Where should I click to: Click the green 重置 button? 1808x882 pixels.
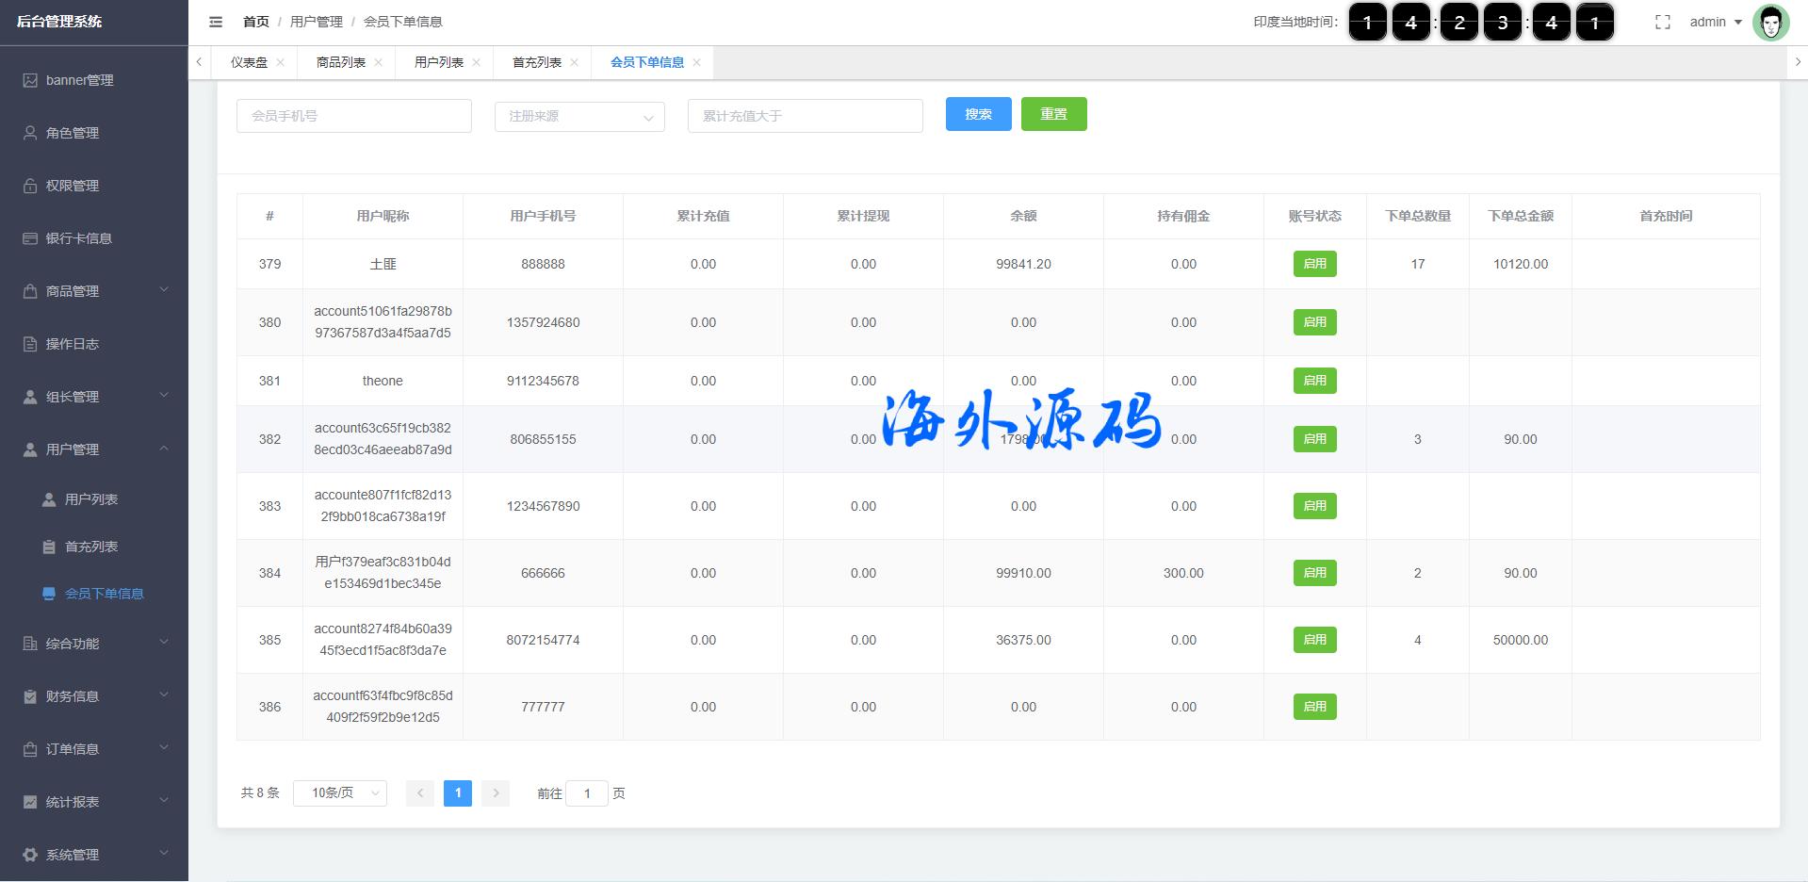(1053, 114)
